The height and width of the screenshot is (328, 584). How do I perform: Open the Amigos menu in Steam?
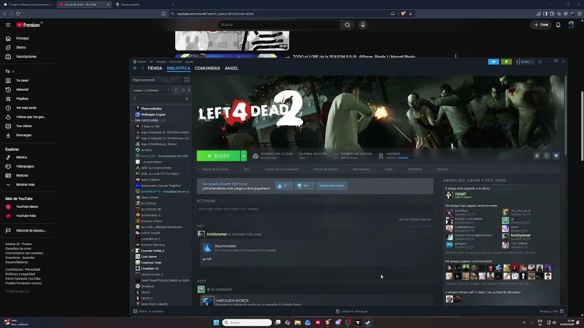coord(161,61)
